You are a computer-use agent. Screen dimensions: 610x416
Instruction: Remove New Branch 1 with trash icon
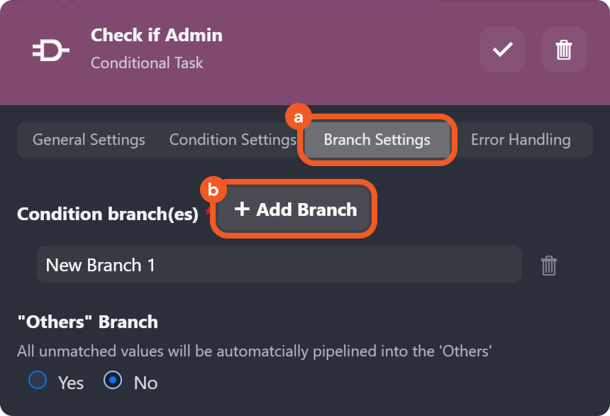click(549, 266)
